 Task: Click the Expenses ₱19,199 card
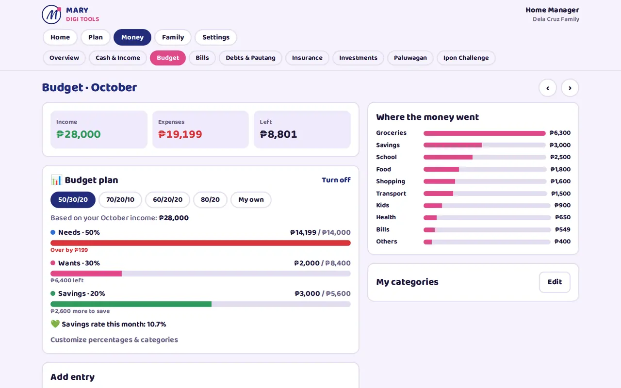pyautogui.click(x=200, y=129)
